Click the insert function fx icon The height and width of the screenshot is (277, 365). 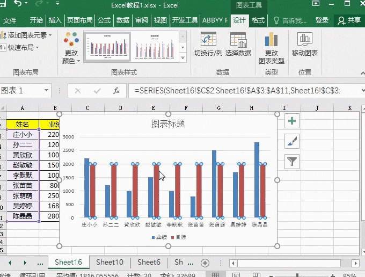tap(116, 91)
